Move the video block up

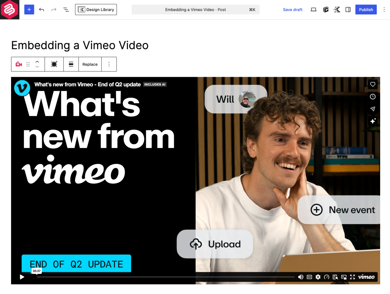(x=37, y=62)
